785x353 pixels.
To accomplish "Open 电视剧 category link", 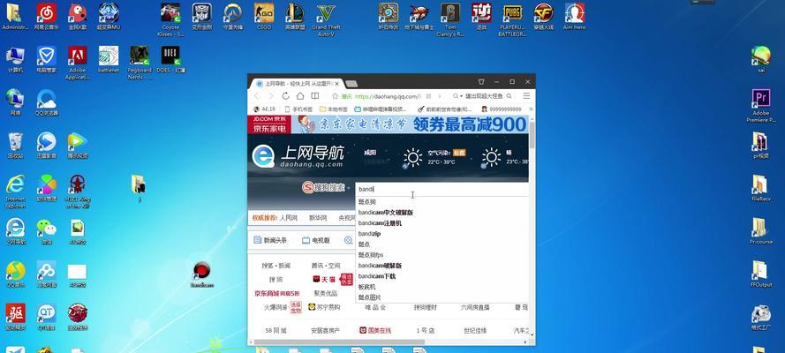I will coord(316,241).
